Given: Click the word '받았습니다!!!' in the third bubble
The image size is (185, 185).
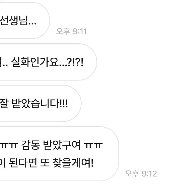Looking at the screenshot, I should tap(40, 103).
